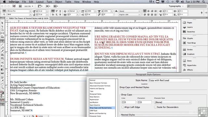
Task: Click the Go to Bridge icon
Action: [x=20, y=6]
